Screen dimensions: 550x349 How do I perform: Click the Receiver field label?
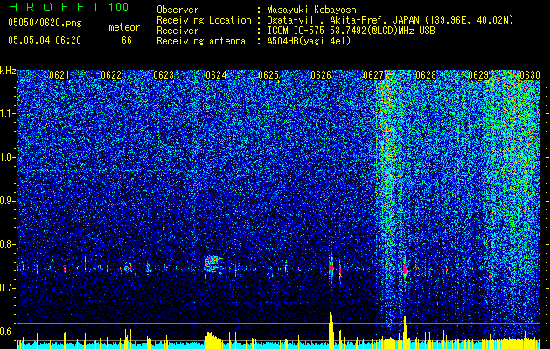178,31
